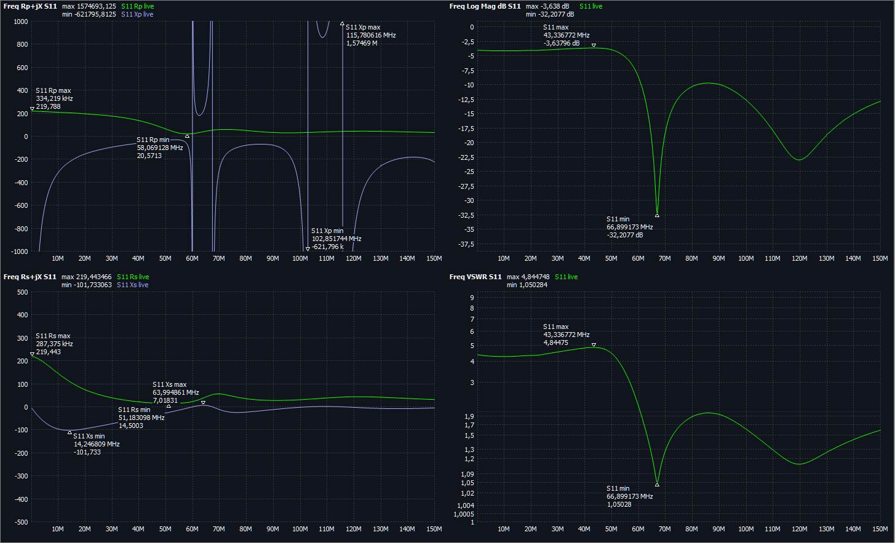This screenshot has width=895, height=543.
Task: Select the S11 Rp min marker near 58 MHz
Action: pos(187,136)
